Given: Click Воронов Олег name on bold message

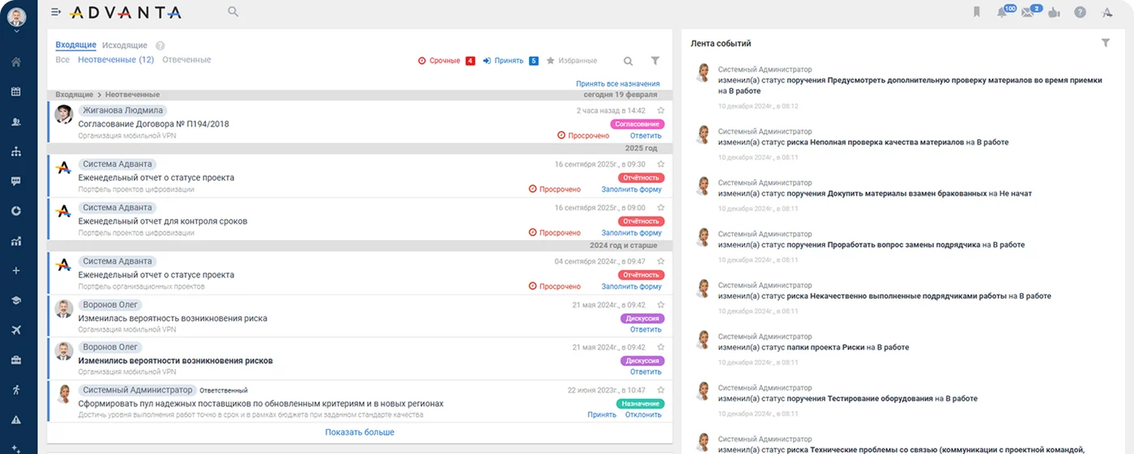Looking at the screenshot, I should 111,347.
